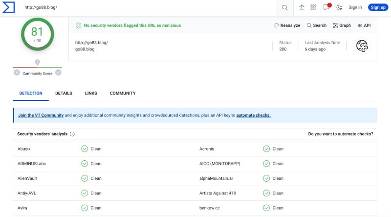The width and height of the screenshot is (391, 217).
Task: Click Search button in result header
Action: point(317,25)
